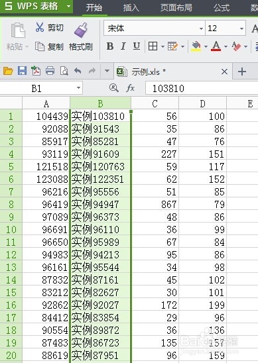
Task: Open font color dropdown arrow
Action: (x=226, y=46)
